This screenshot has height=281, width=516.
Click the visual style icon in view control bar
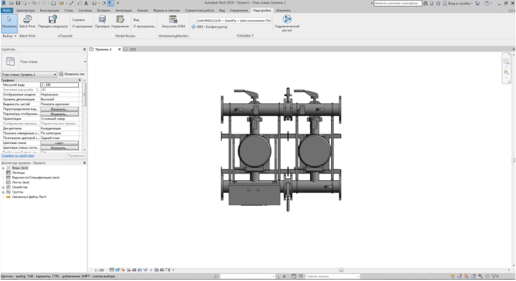click(118, 270)
